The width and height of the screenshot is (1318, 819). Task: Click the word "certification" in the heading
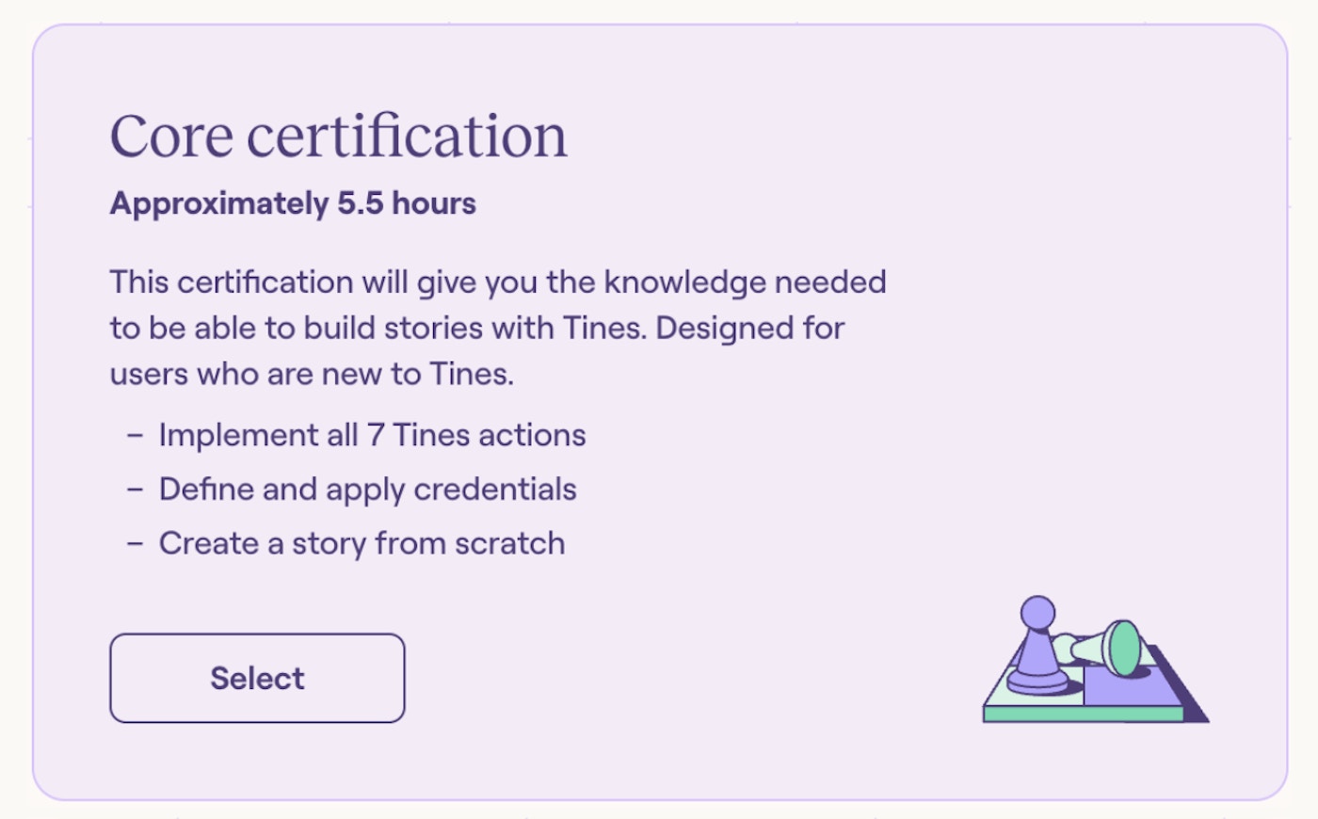407,136
